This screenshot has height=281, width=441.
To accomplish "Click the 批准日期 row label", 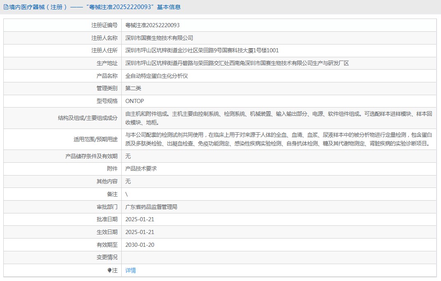I will [106, 219].
